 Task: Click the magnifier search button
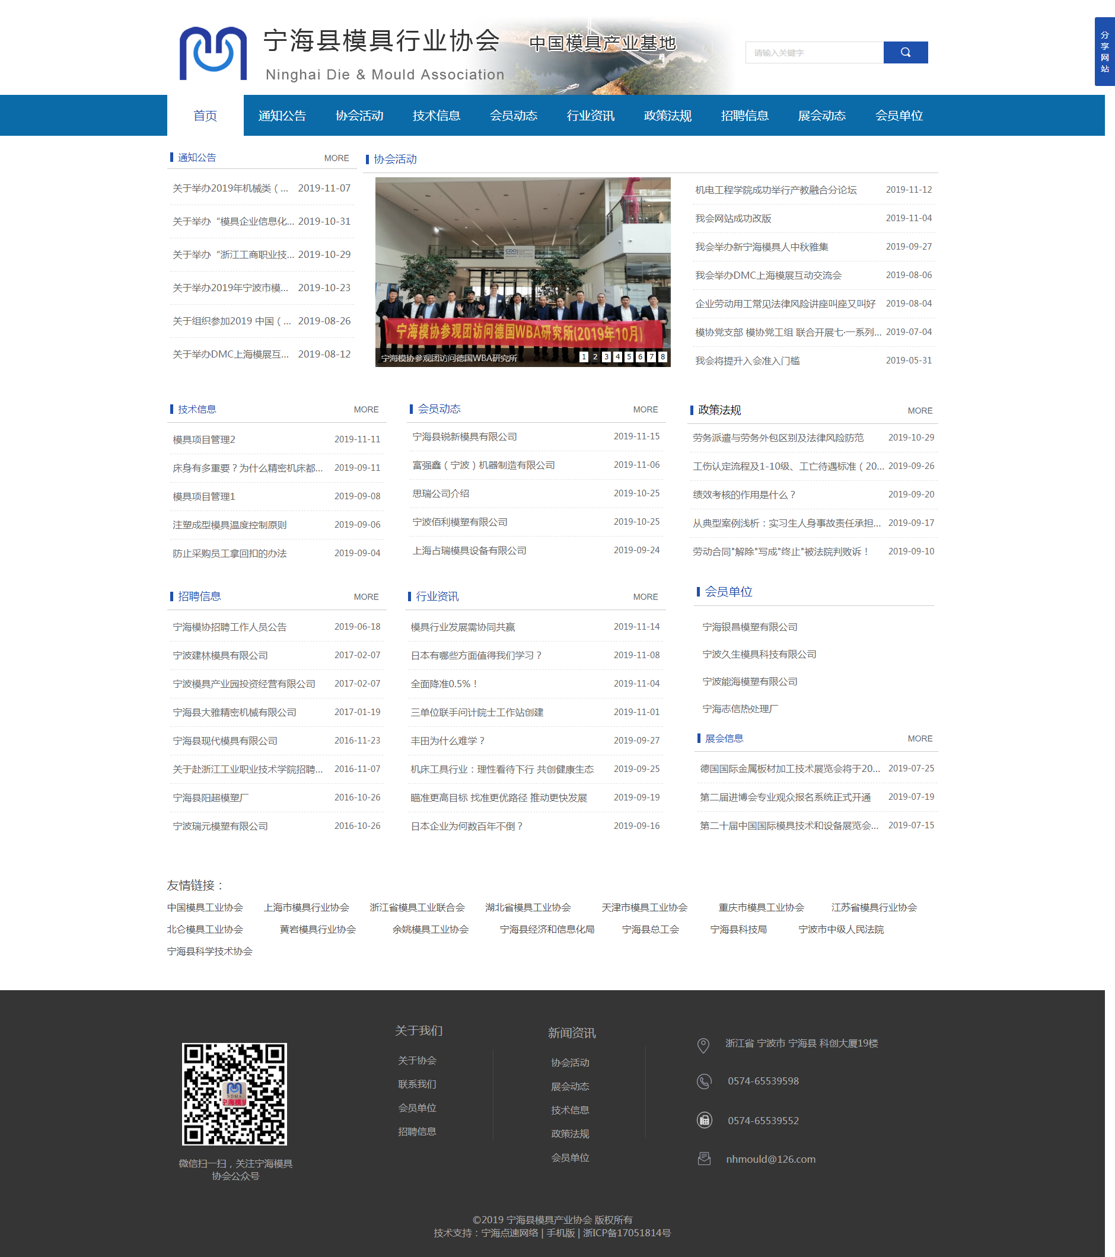905,52
